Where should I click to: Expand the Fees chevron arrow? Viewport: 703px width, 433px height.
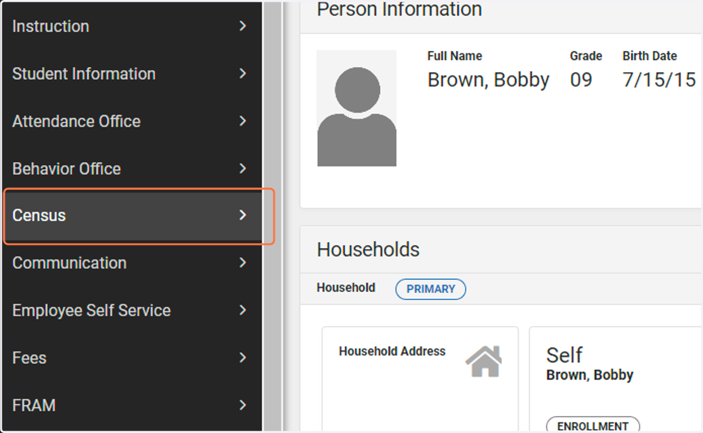tap(243, 358)
